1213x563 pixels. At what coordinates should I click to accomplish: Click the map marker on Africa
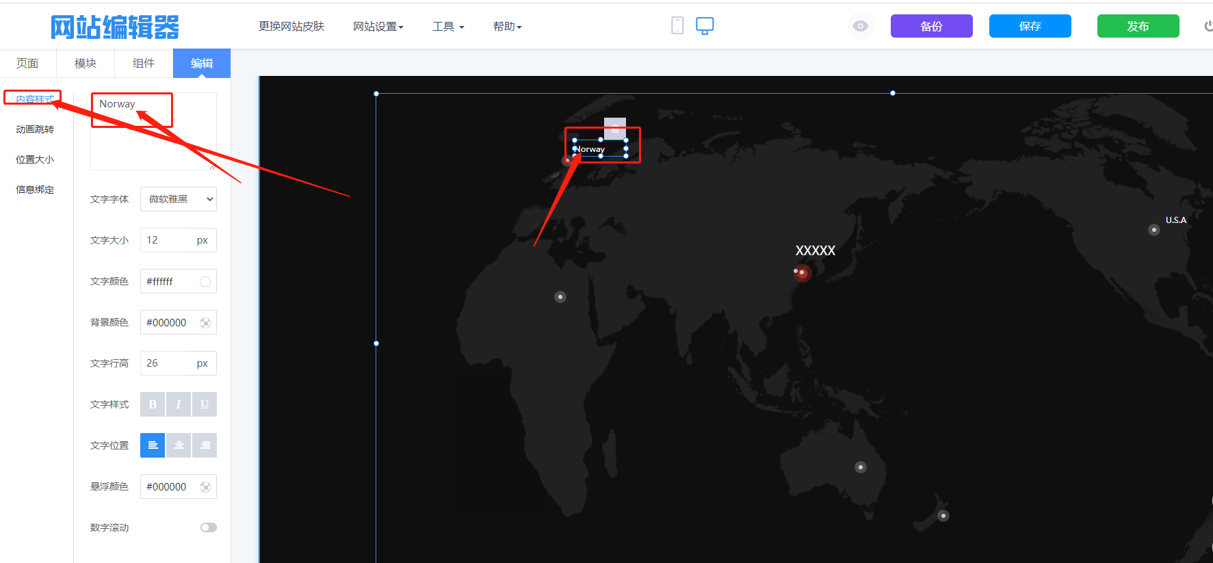(560, 297)
